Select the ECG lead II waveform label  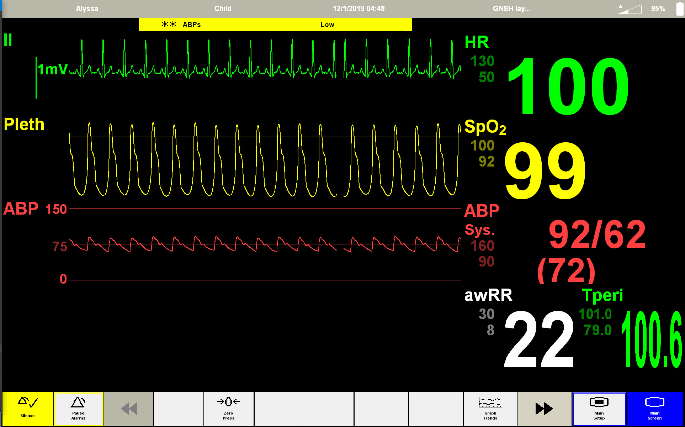click(x=8, y=40)
